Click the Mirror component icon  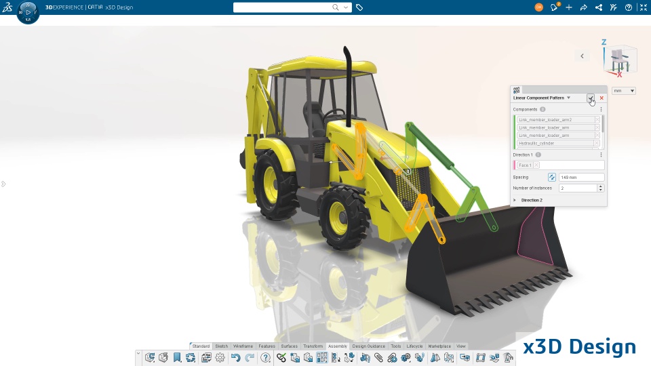[435, 357]
